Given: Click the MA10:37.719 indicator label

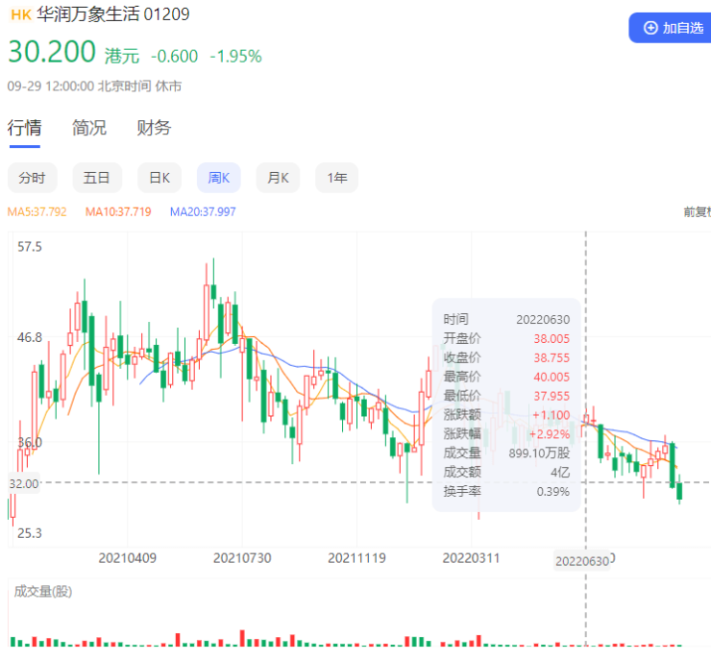Looking at the screenshot, I should pos(118,211).
